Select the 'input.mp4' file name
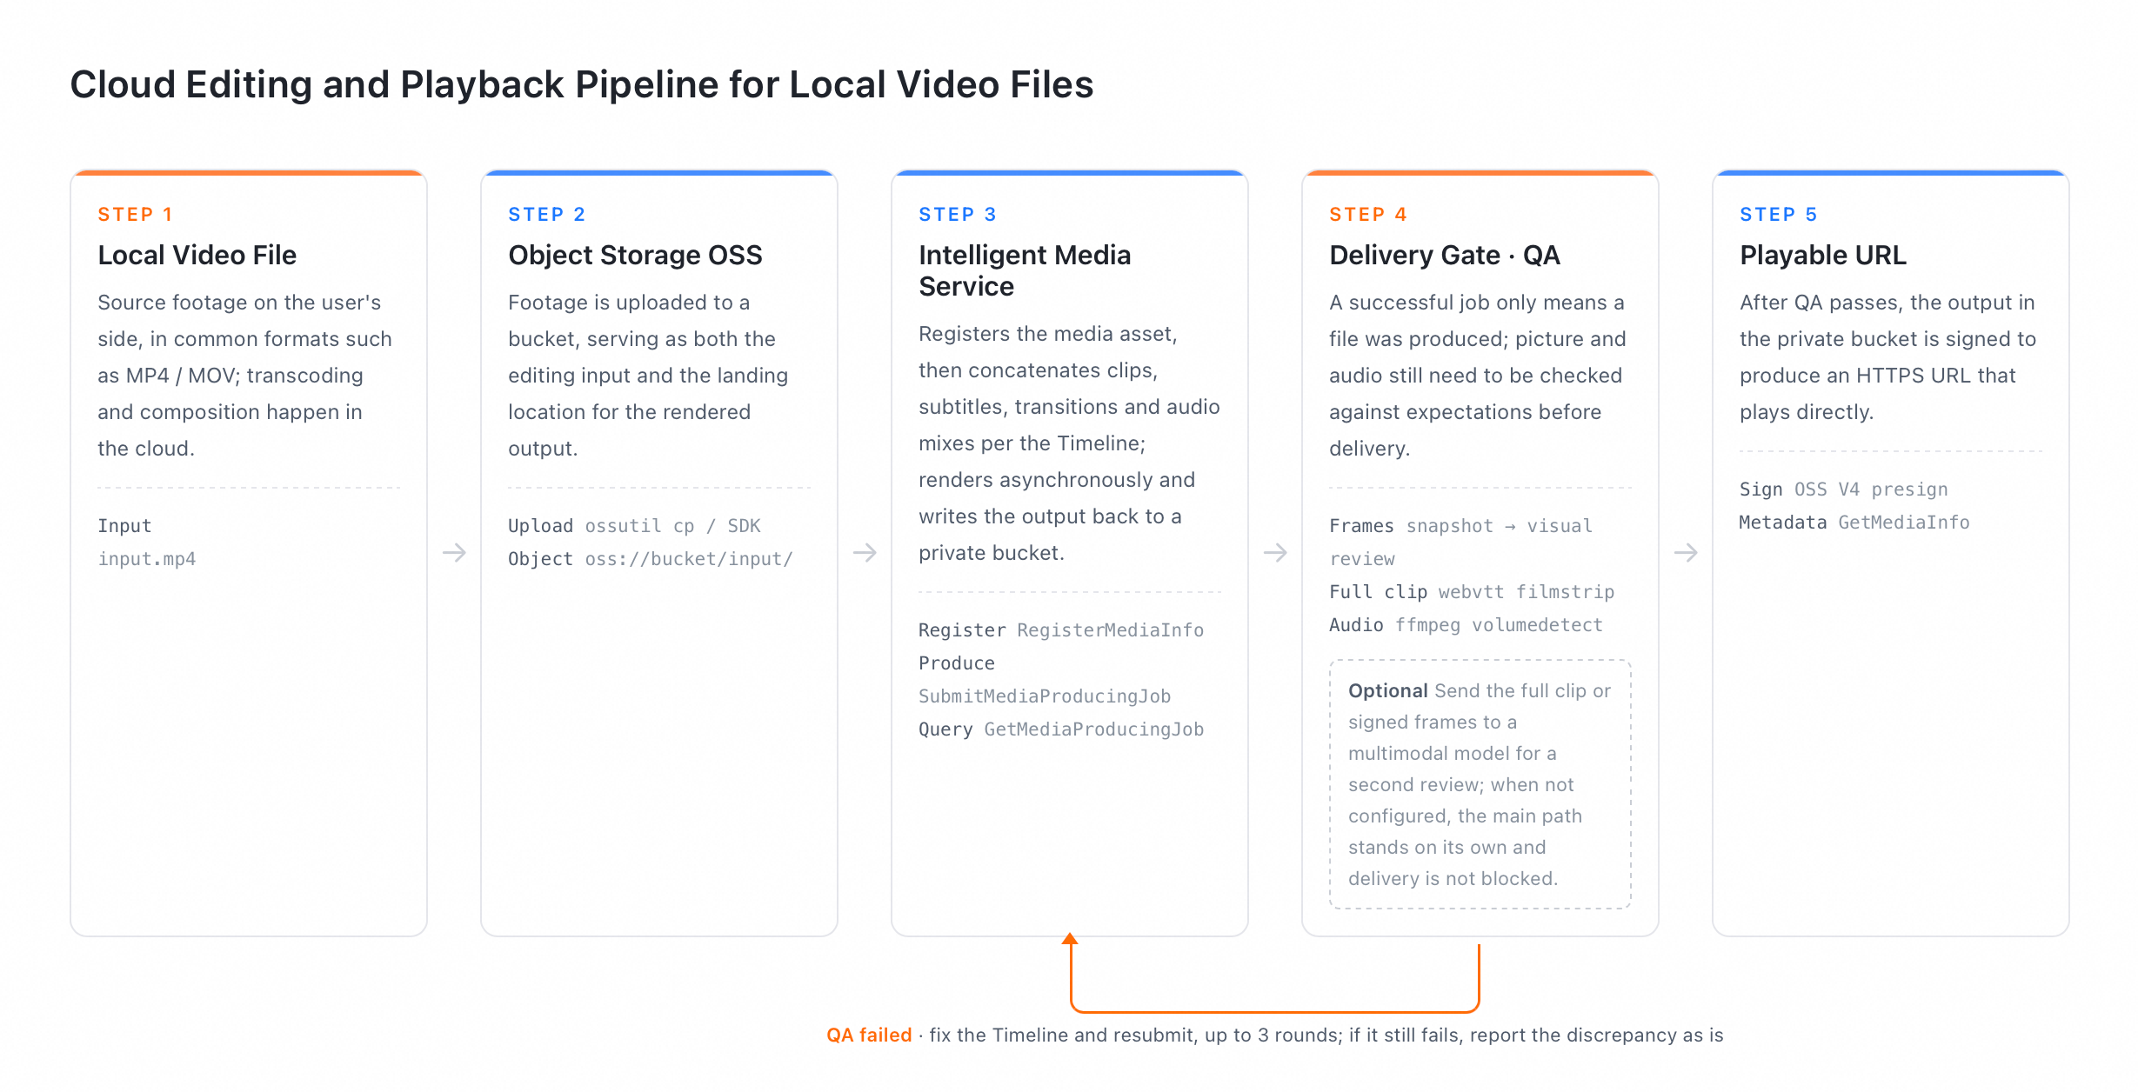The image size is (2138, 1092). (x=146, y=559)
